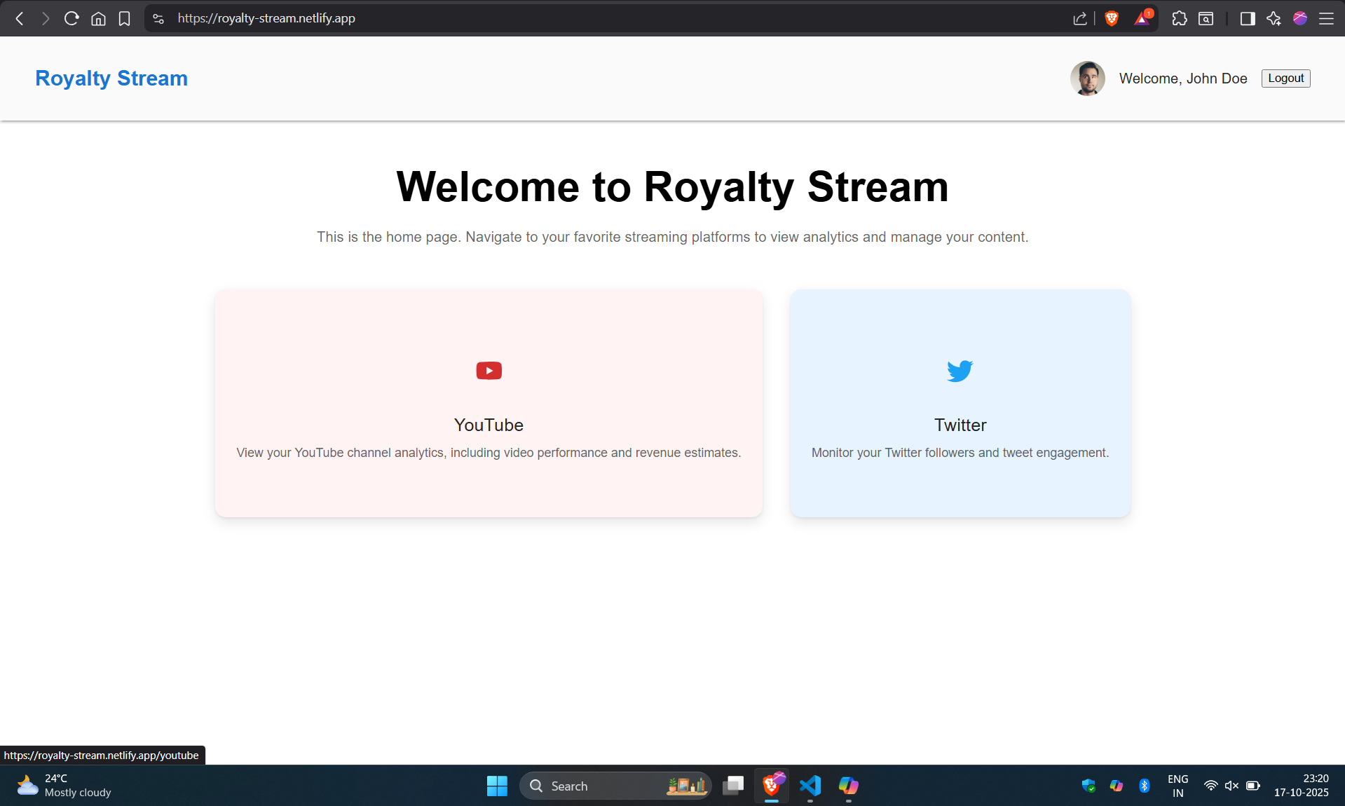Image resolution: width=1345 pixels, height=806 pixels.
Task: Click the muted volume speaker icon
Action: [x=1231, y=786]
